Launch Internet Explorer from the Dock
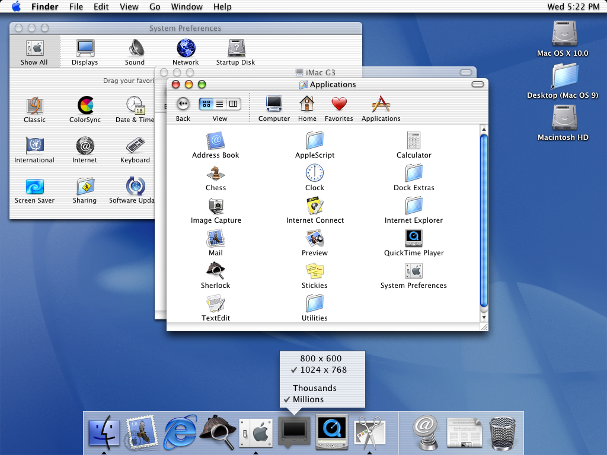Viewport: 607px width, 455px height. pos(180,432)
